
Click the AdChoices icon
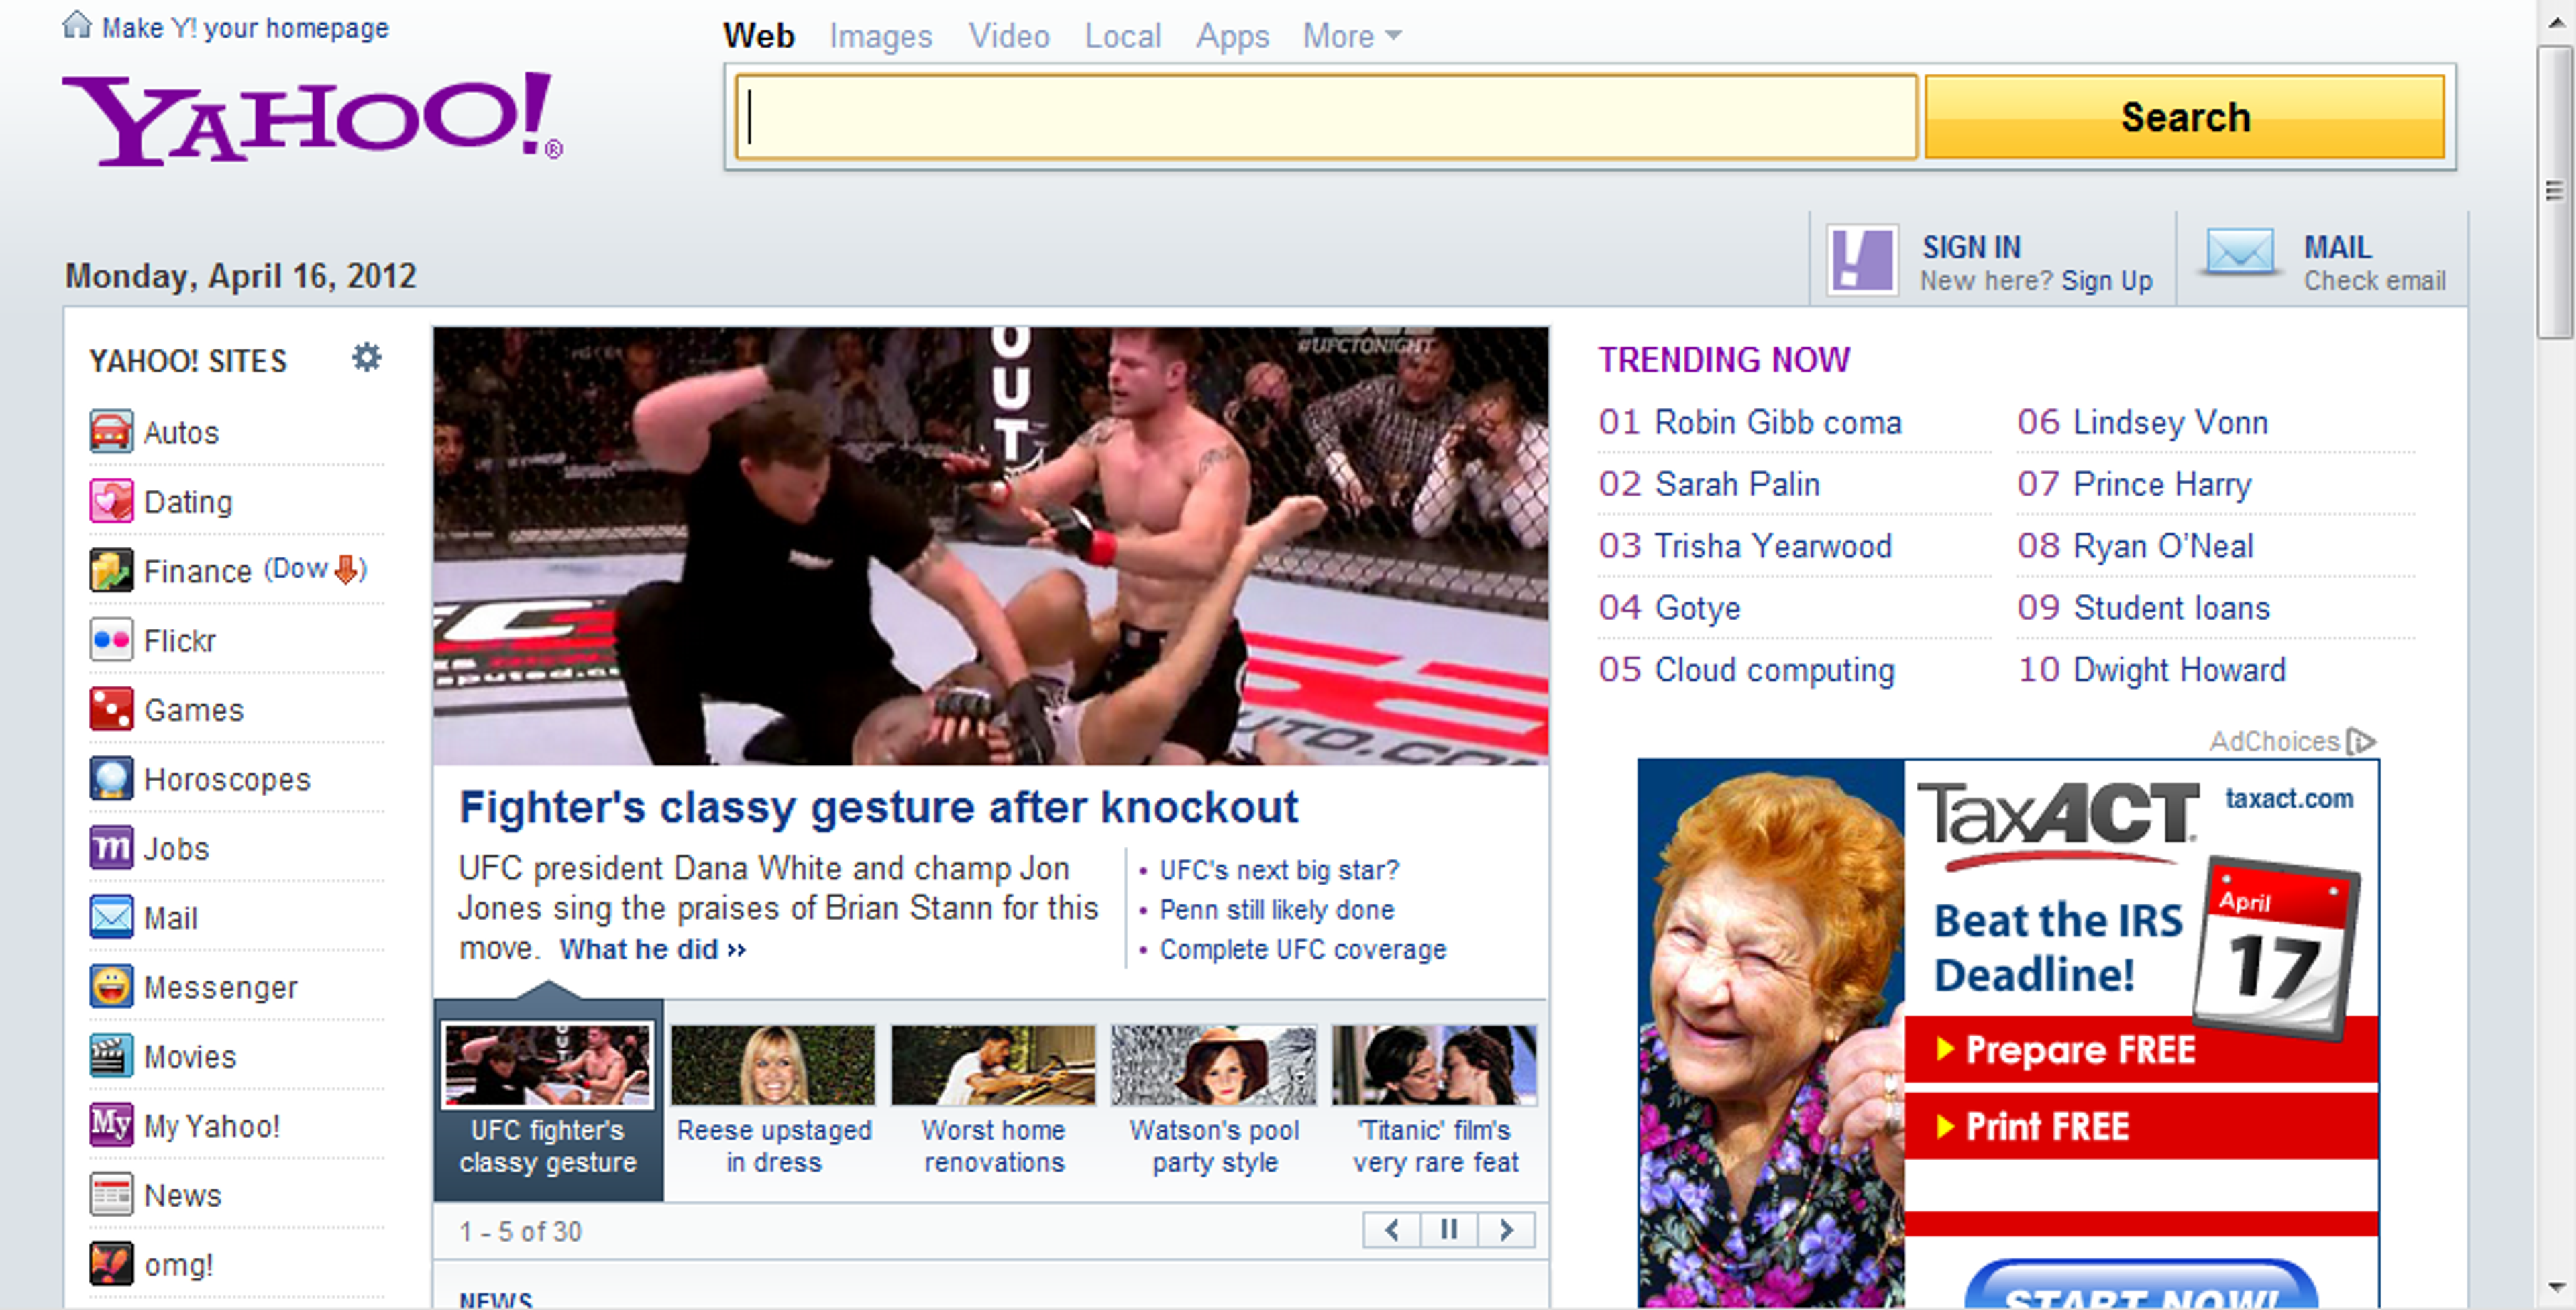pos(2361,741)
